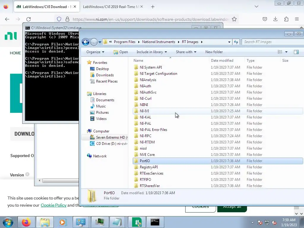Select Desktop in navigation pane

[102, 69]
